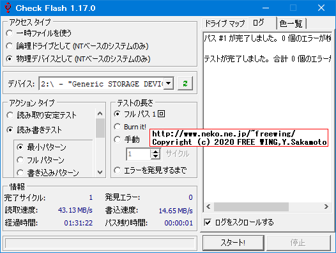Screen dimensions: 336x253
Task: Click the Check Flash USB app icon
Action: [8, 8]
